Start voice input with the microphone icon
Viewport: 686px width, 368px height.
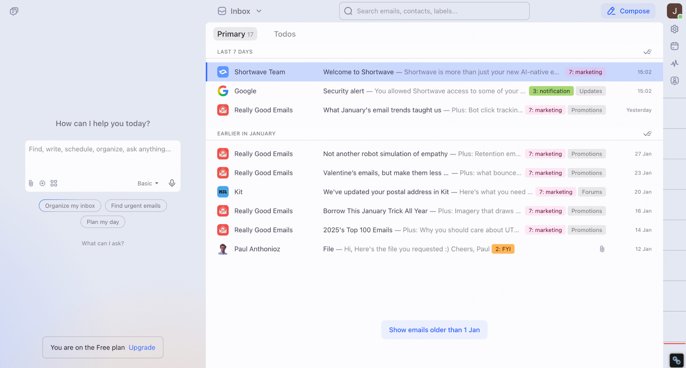tap(172, 183)
